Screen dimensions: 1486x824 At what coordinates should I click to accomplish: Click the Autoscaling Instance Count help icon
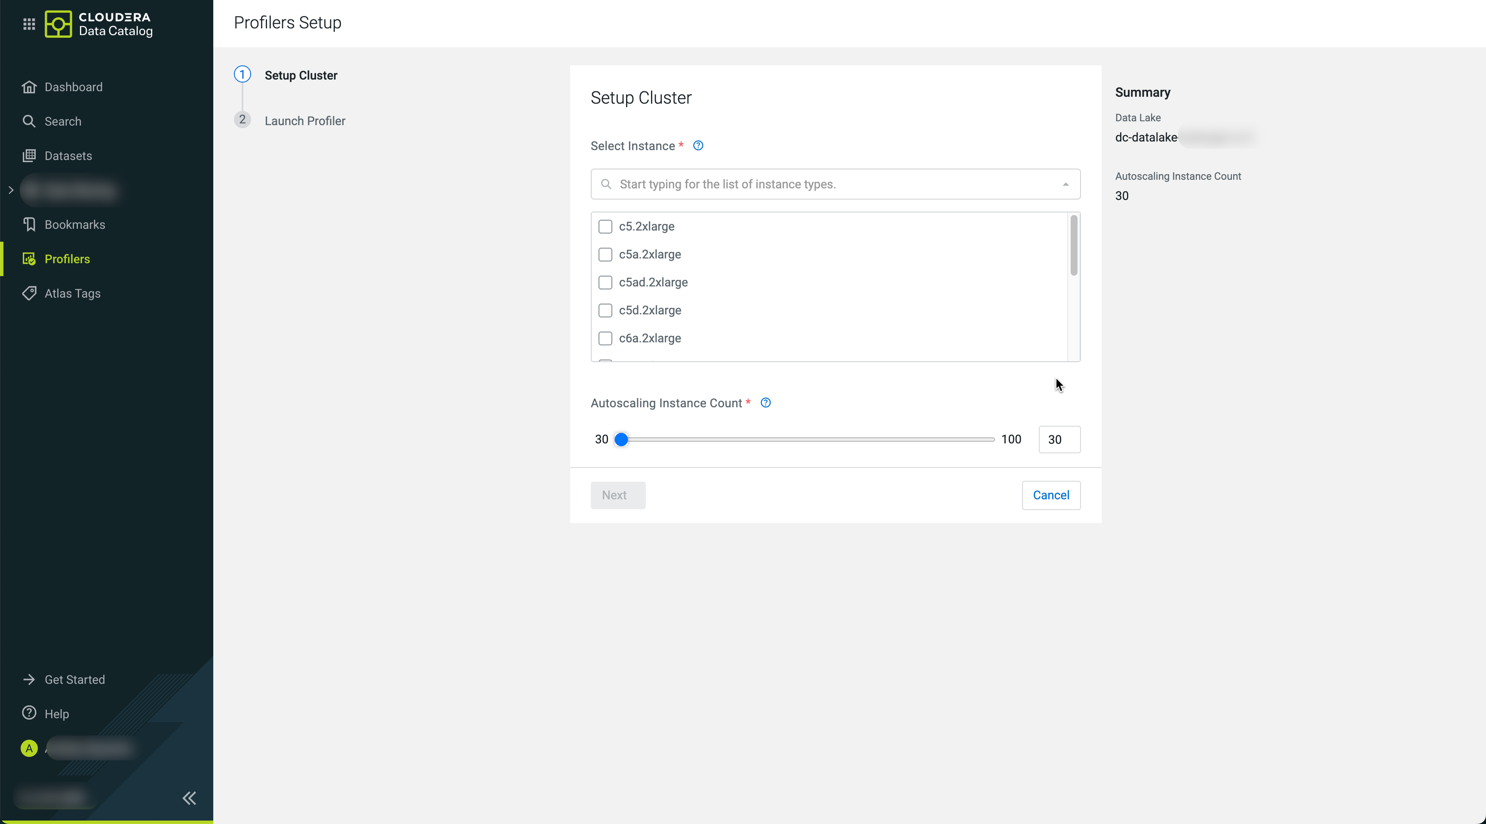point(765,403)
